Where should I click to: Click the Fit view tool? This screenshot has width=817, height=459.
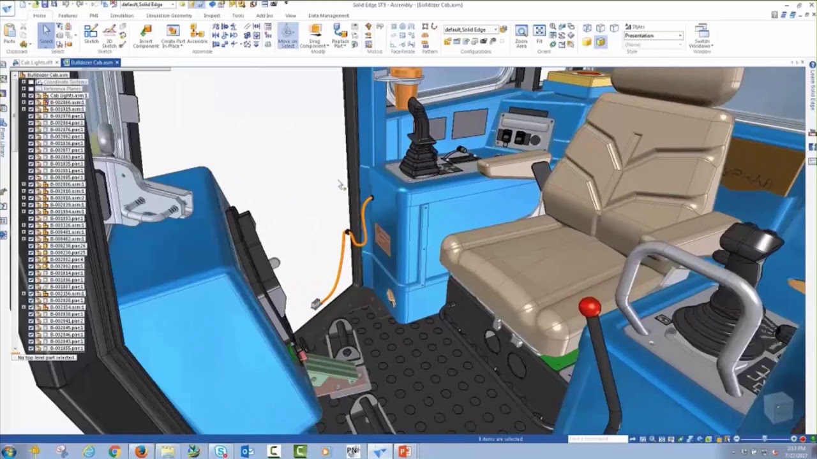[539, 34]
